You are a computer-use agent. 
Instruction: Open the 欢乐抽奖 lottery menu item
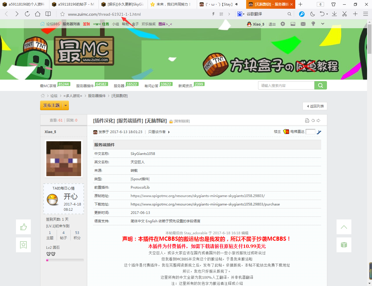click(x=149, y=24)
